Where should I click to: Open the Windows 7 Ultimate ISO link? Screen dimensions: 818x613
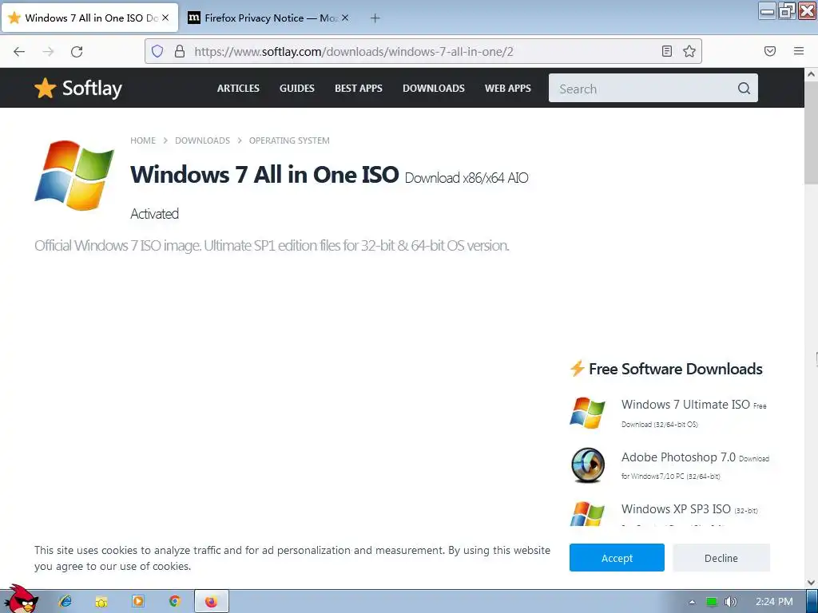pyautogui.click(x=685, y=405)
